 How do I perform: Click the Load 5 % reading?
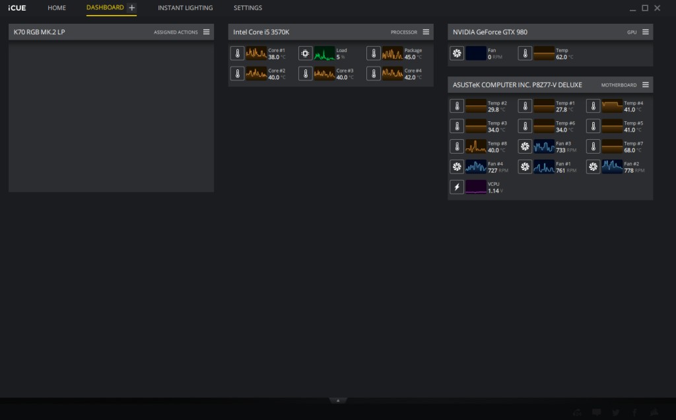tap(341, 57)
